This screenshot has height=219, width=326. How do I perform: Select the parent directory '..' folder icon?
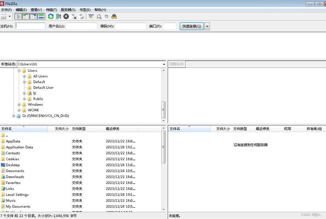tap(3, 135)
